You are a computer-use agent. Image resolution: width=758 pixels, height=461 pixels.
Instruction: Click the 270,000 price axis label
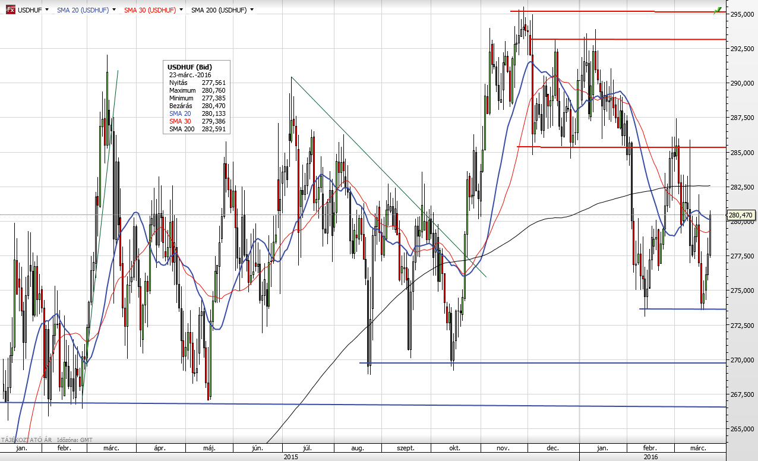pyautogui.click(x=743, y=360)
